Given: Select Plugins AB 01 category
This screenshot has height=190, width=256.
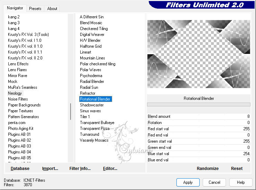Looking at the screenshot, I should [x=19, y=134].
